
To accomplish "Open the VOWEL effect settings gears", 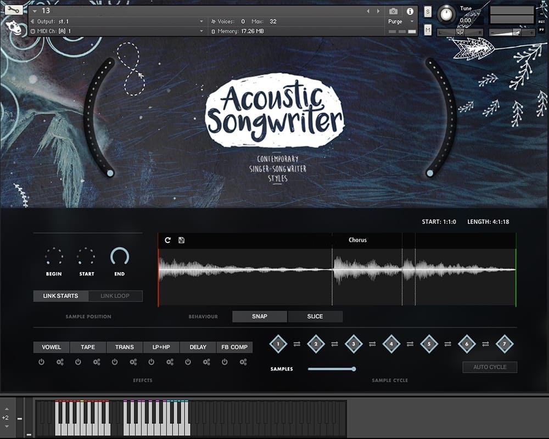I will tap(60, 362).
